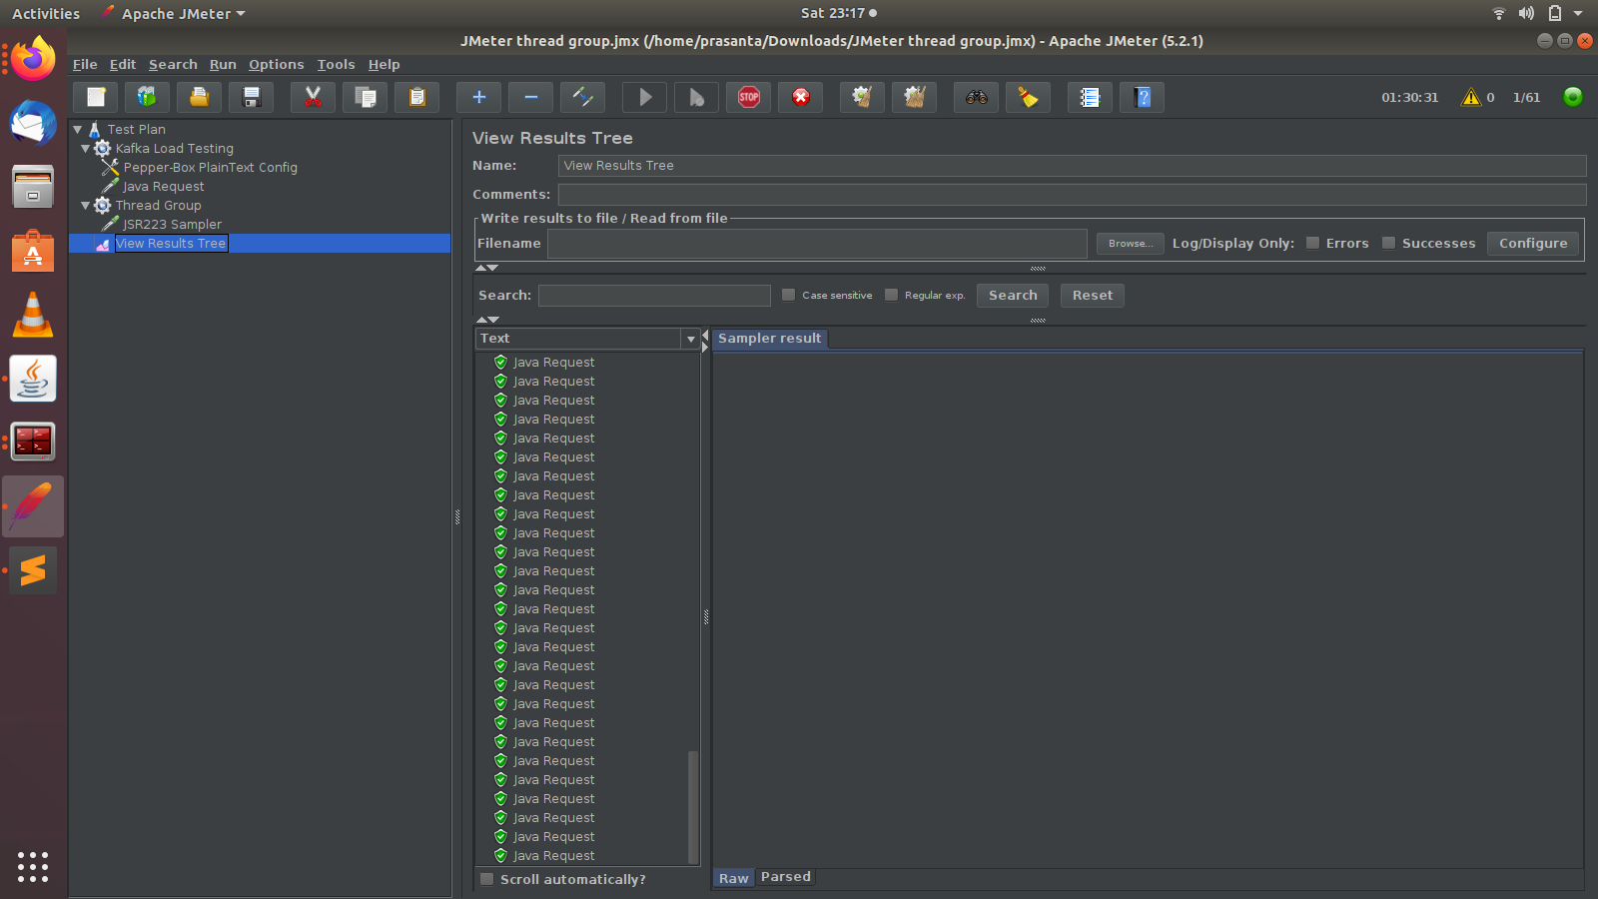1598x899 pixels.
Task: Select JSR223 Sampler in the test plan tree
Action: [172, 224]
